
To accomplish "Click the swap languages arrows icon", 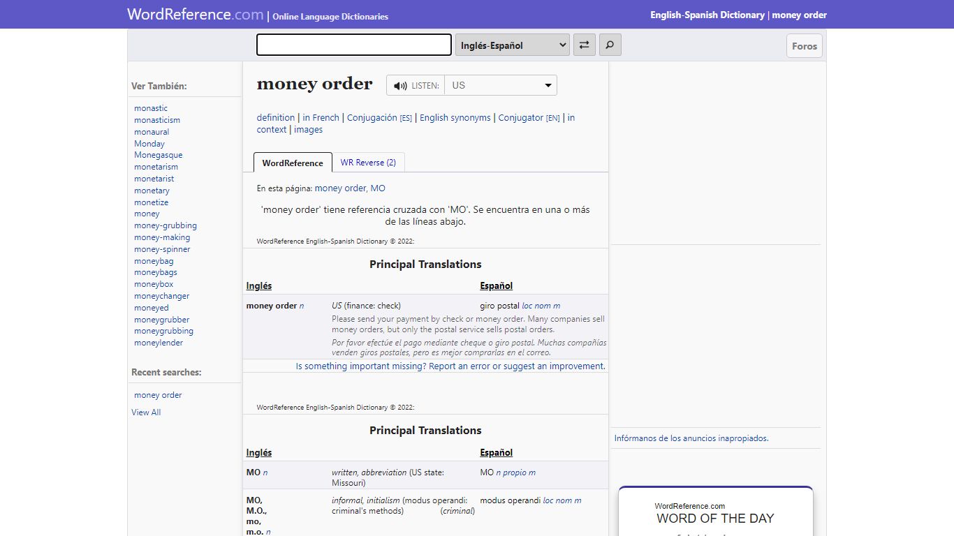I will (584, 45).
